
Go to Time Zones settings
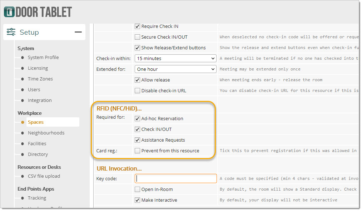pyautogui.click(x=40, y=79)
